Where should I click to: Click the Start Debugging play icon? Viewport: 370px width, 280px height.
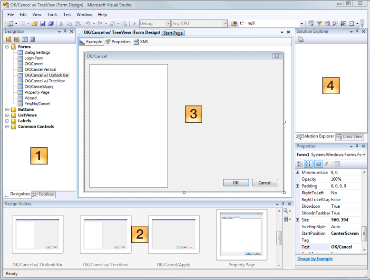tap(135, 23)
